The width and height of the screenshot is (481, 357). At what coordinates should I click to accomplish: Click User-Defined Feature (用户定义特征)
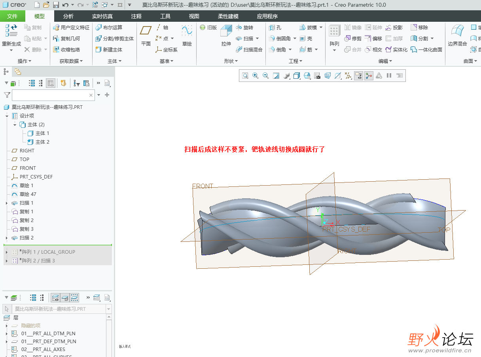coord(71,27)
